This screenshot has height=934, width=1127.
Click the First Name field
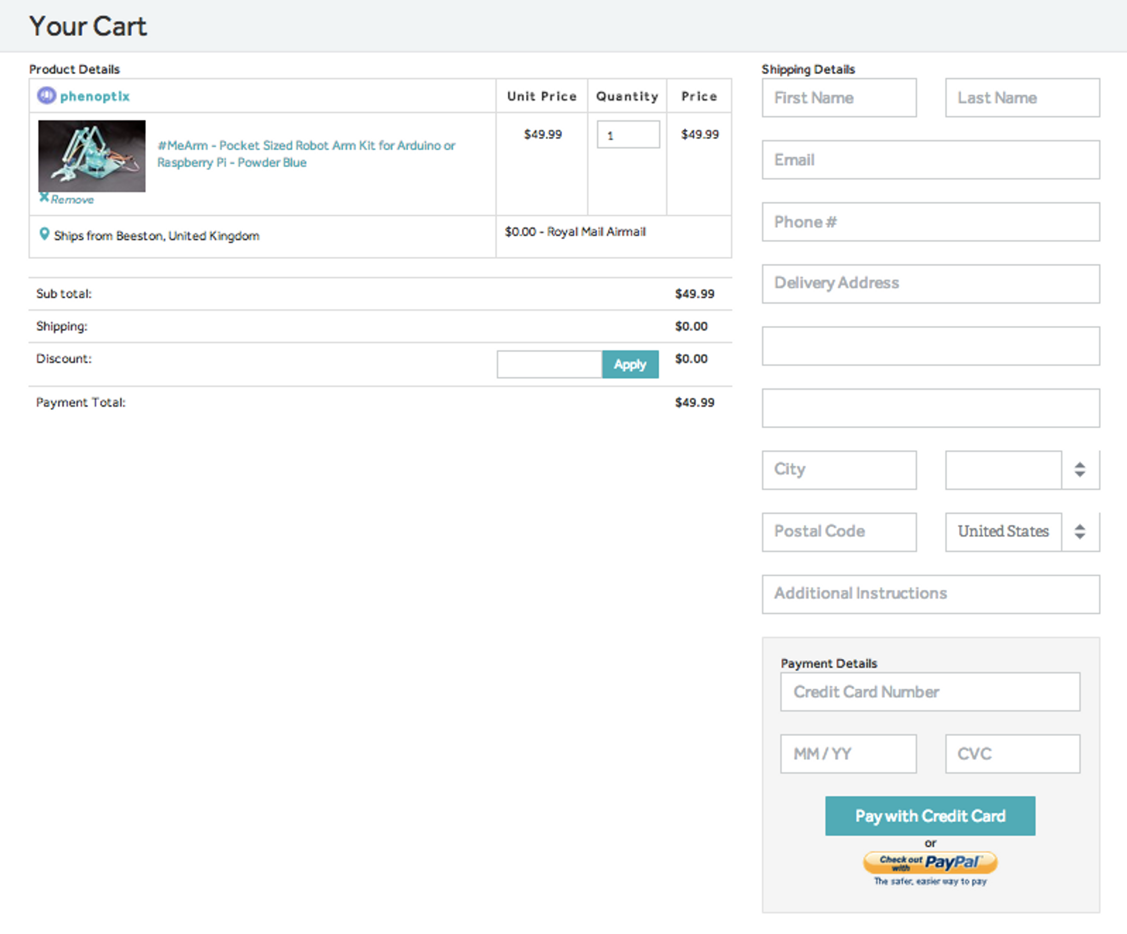839,98
